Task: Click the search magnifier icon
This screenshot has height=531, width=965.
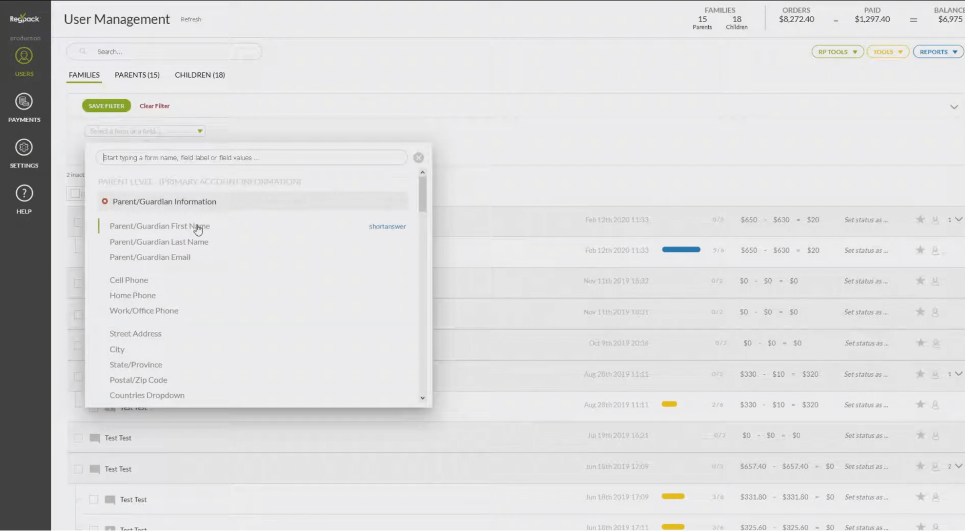Action: [x=83, y=51]
